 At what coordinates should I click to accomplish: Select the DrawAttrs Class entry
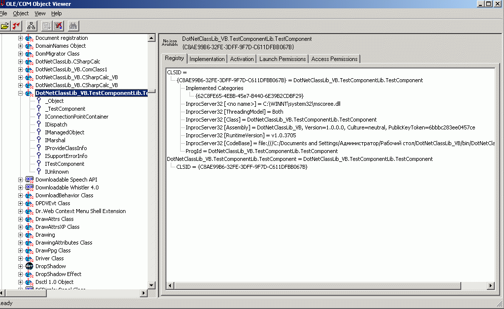coord(54,219)
